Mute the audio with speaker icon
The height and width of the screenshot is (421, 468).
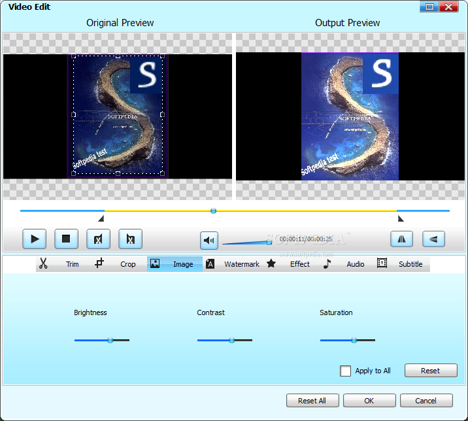click(x=209, y=241)
